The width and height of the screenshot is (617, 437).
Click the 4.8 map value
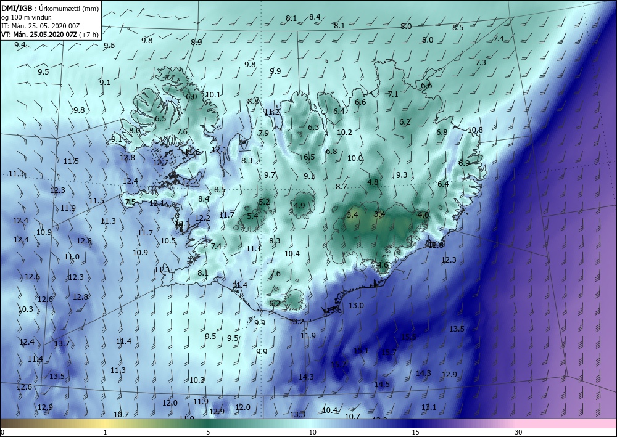[x=373, y=182]
